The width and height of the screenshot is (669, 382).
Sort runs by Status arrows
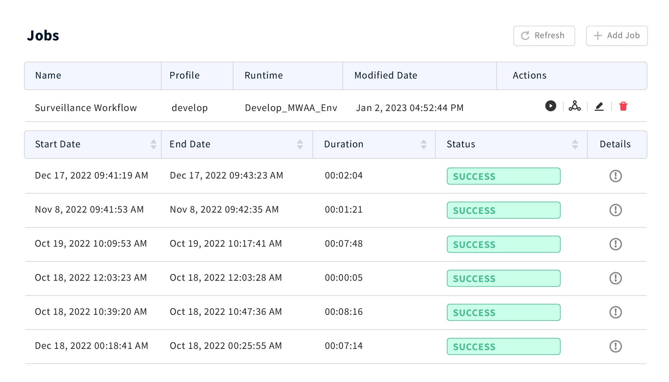575,144
